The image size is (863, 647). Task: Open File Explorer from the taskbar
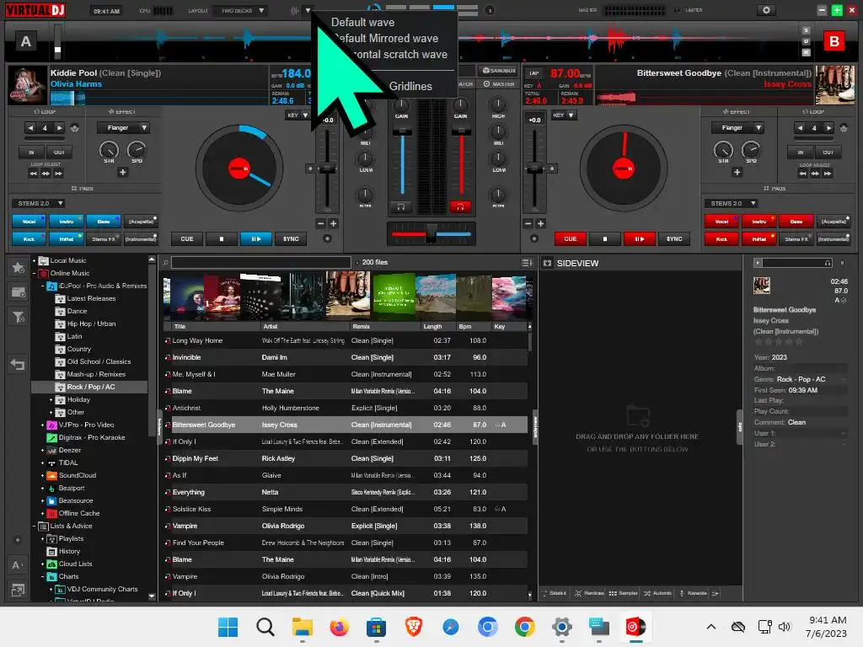click(x=303, y=627)
